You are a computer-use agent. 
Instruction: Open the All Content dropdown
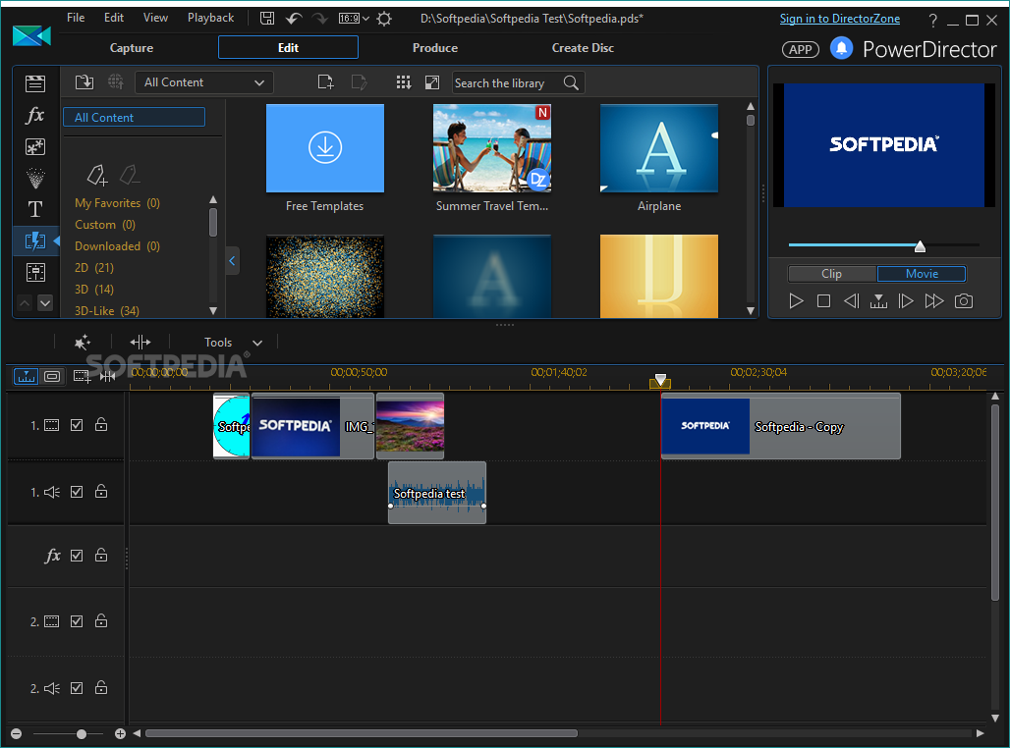point(204,82)
